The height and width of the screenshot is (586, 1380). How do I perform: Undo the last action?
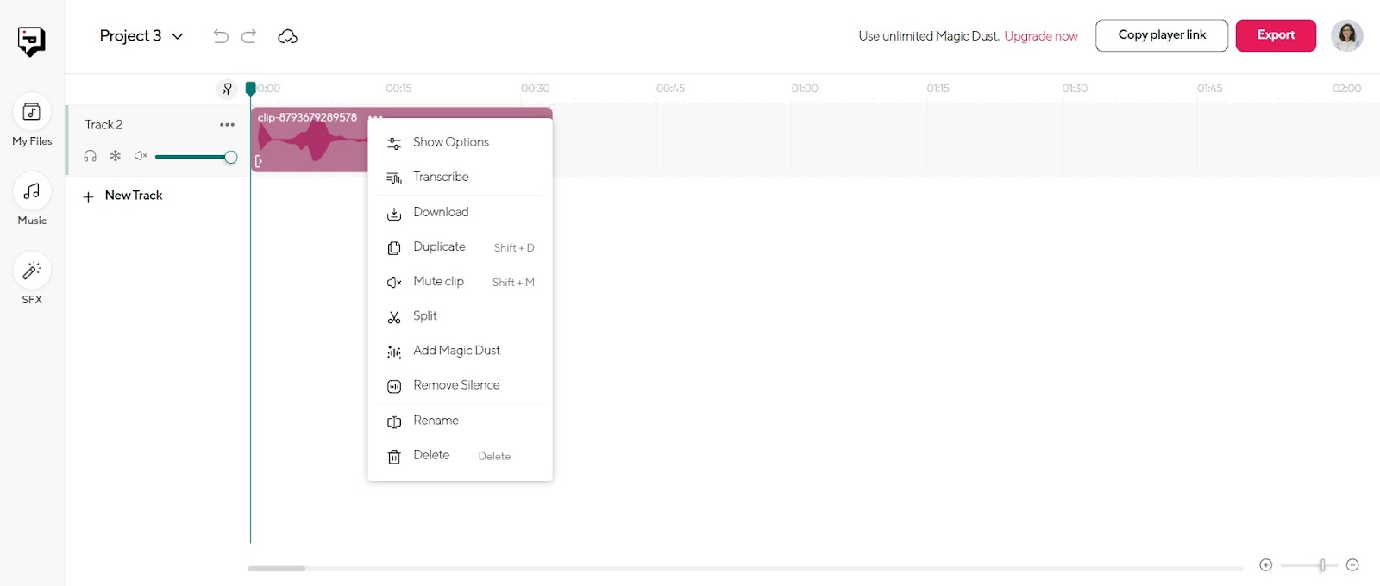tap(221, 36)
